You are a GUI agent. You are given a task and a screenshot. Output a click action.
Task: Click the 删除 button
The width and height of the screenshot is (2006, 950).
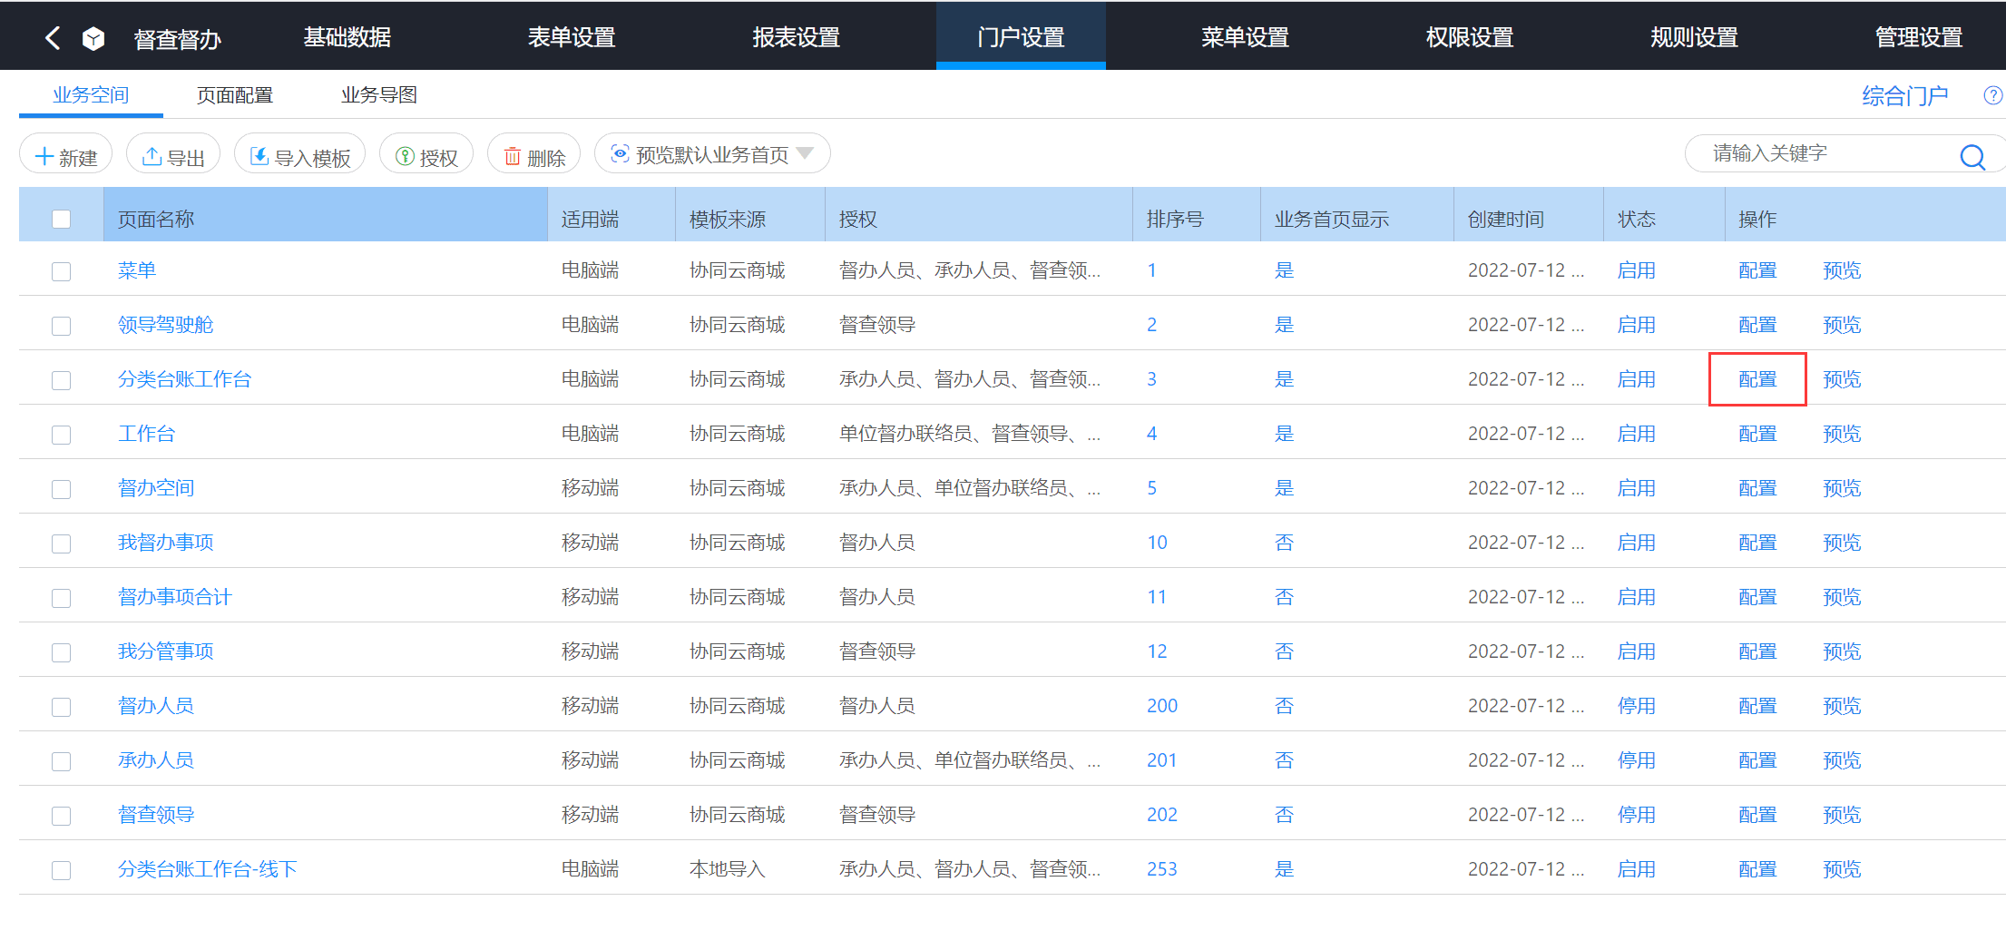534,155
